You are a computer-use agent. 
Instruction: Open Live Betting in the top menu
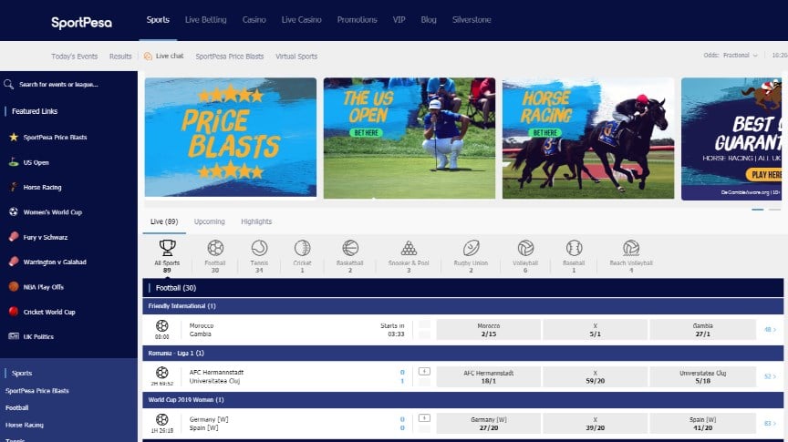(x=205, y=19)
